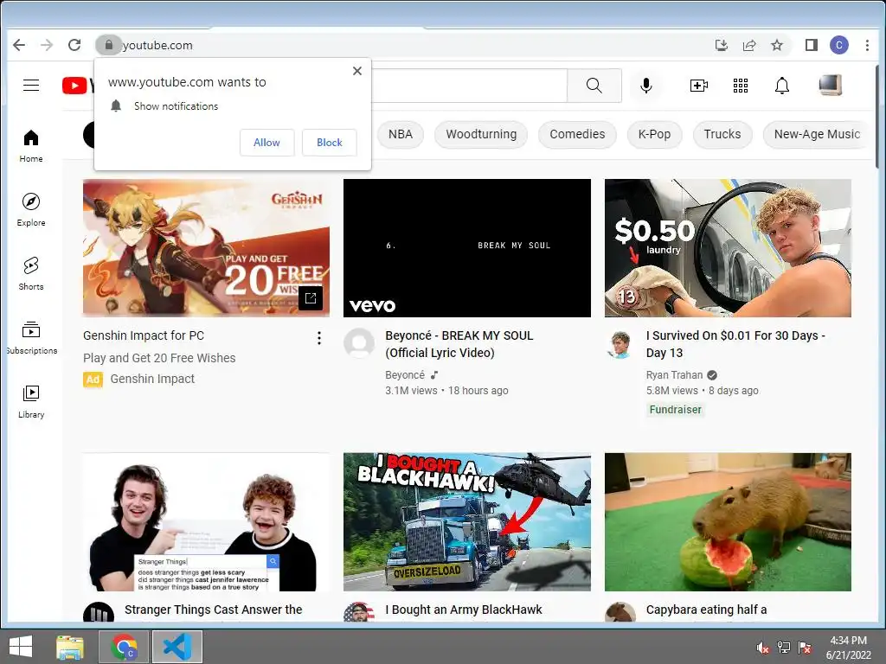Select the New-Age Music filter chip
This screenshot has width=886, height=664.
[817, 134]
